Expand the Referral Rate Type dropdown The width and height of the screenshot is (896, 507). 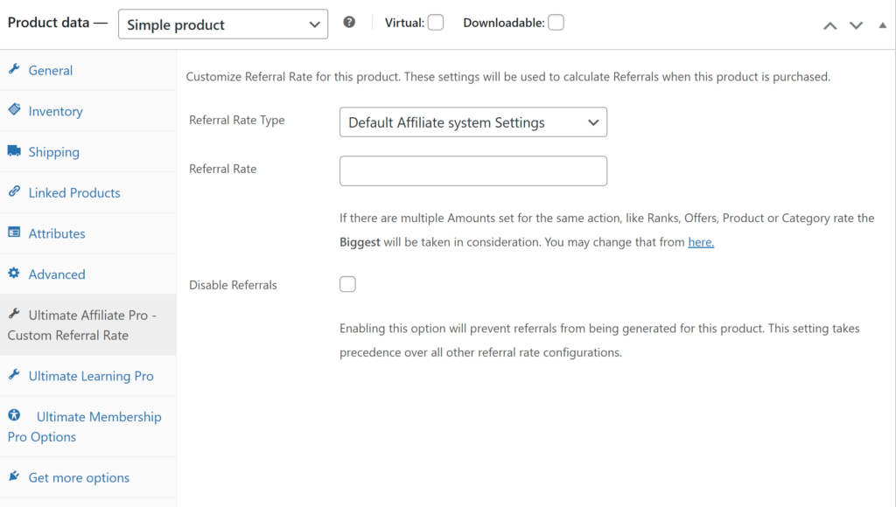coord(472,122)
